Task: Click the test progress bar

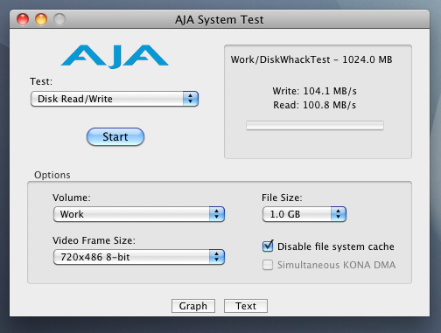Action: click(x=315, y=126)
